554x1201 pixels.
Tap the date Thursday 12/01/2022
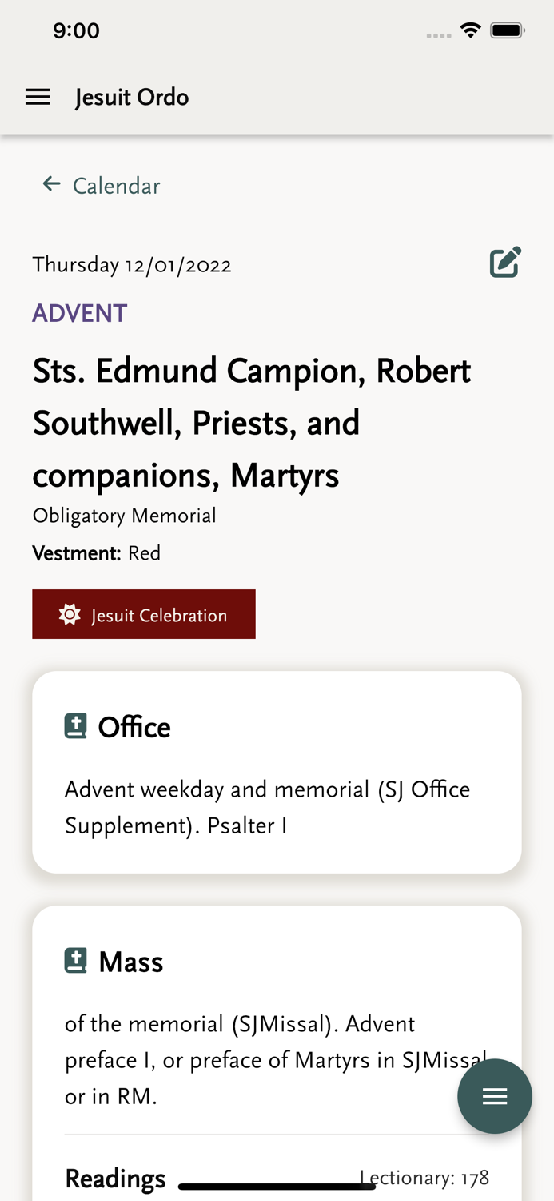pos(131,264)
